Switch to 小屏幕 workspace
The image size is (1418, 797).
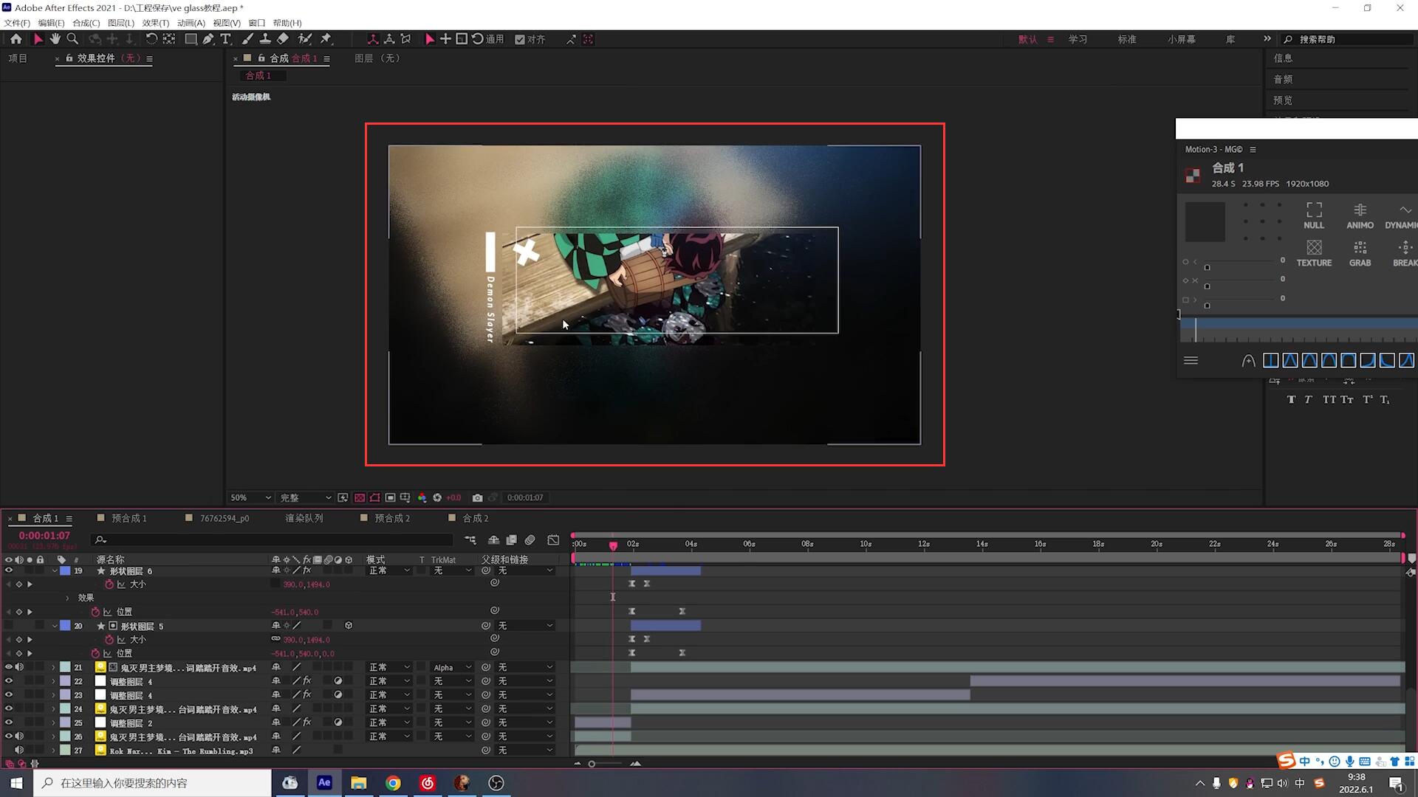pyautogui.click(x=1182, y=39)
